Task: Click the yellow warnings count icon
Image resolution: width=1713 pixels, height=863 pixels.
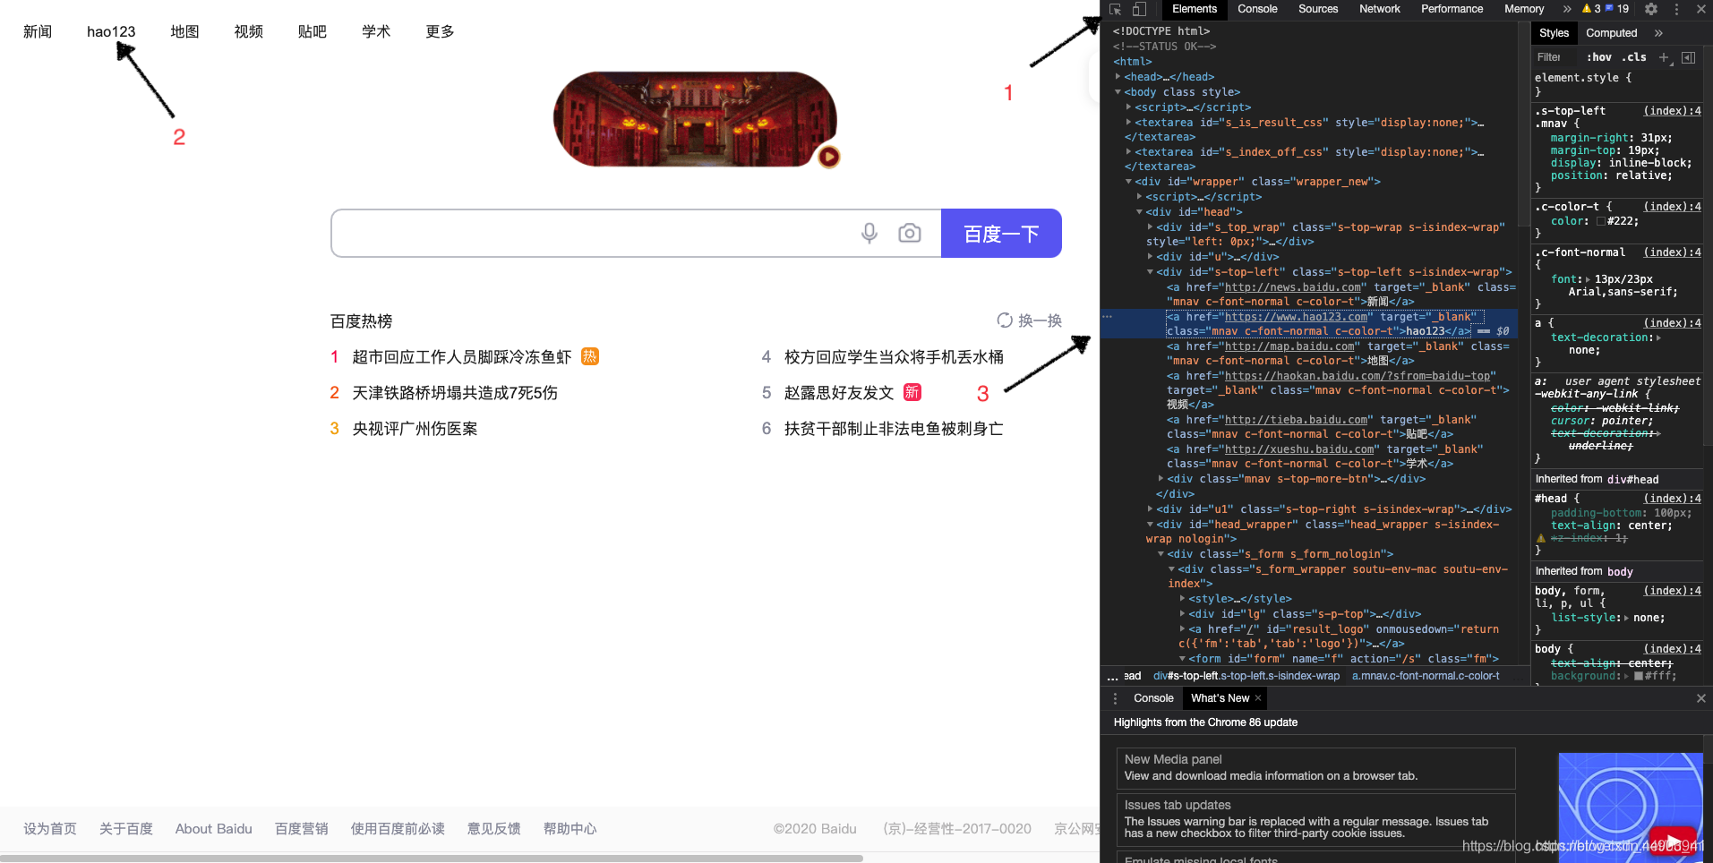Action: tap(1591, 9)
